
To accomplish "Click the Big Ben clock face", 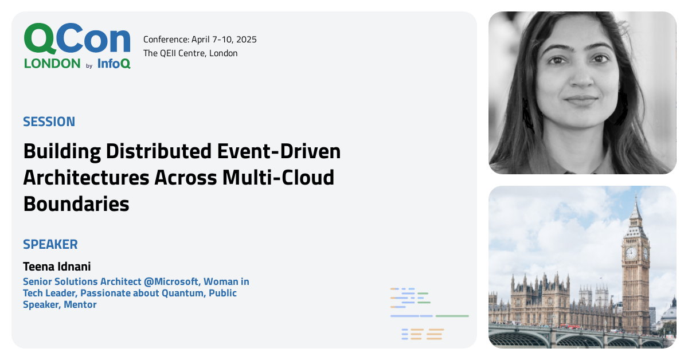I will point(631,253).
